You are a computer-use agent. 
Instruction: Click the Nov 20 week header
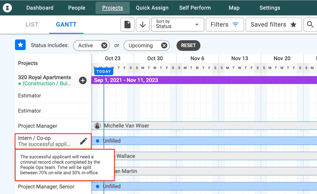[282, 58]
